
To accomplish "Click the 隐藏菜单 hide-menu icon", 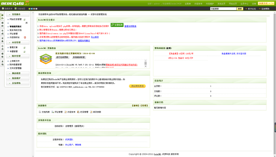I will point(3,8).
